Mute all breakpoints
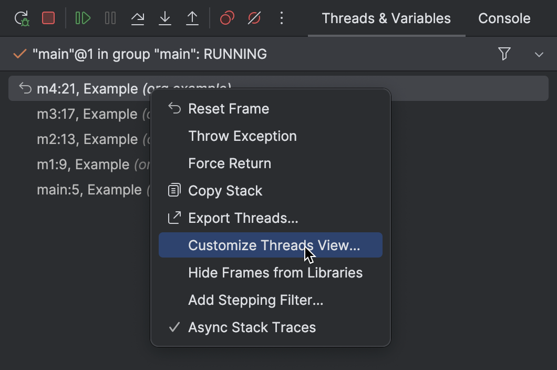The width and height of the screenshot is (557, 370). pos(254,18)
